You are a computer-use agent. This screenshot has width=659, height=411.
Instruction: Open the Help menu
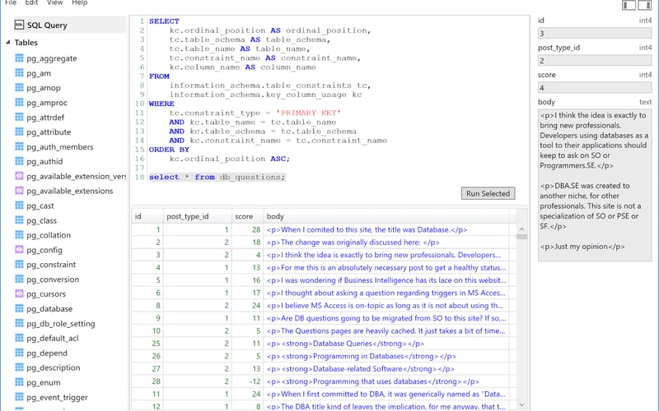tap(79, 2)
